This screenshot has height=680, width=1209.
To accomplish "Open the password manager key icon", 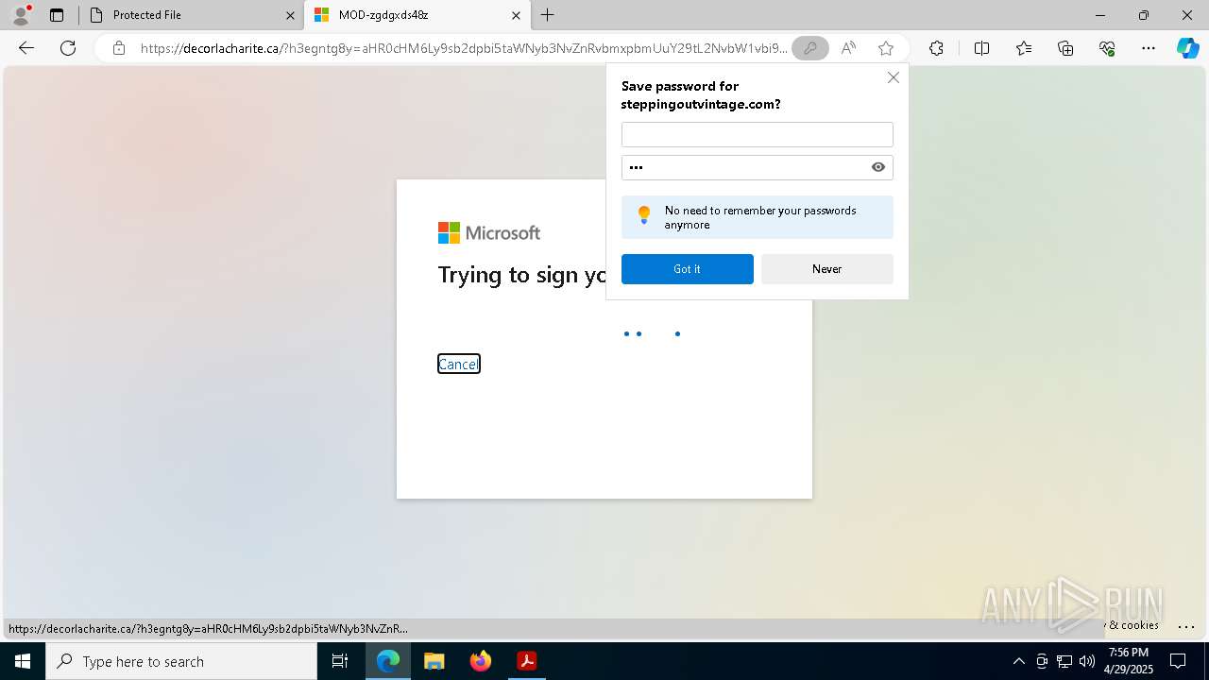I will tap(810, 48).
